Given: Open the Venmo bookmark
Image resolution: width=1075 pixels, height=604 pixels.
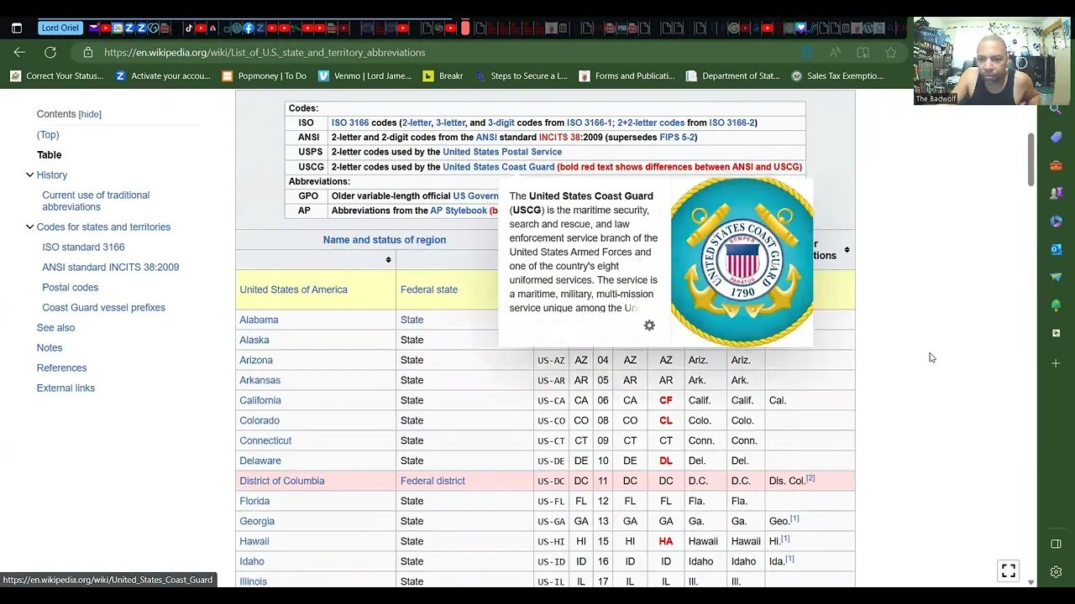Looking at the screenshot, I should (x=364, y=75).
